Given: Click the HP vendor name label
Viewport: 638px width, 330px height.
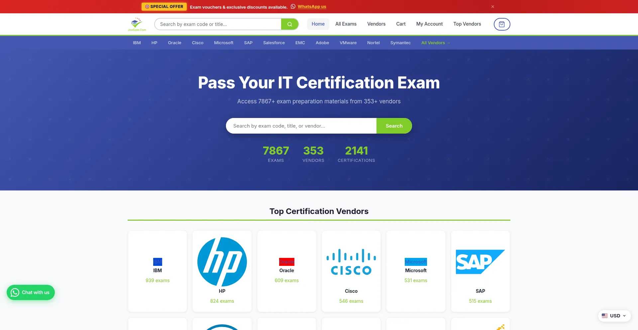Looking at the screenshot, I should (222, 291).
